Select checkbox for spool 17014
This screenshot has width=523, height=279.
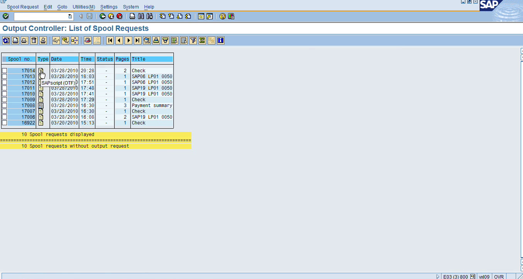pos(4,71)
